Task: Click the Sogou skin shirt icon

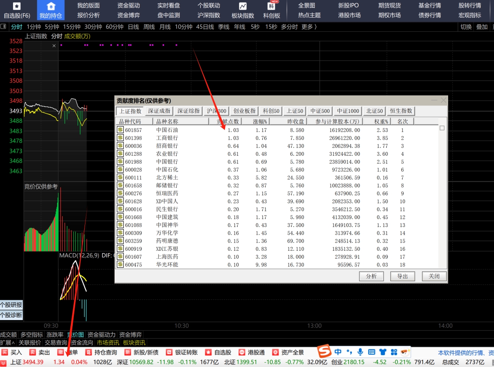Action: (x=383, y=352)
